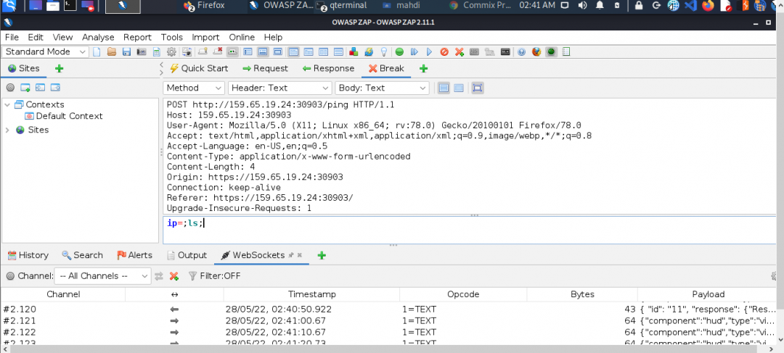Toggle the Show tab names and icons button

[x=232, y=52]
